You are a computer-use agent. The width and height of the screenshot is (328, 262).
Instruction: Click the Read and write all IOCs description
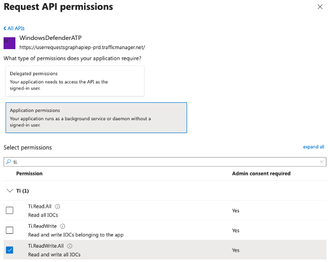(x=54, y=255)
